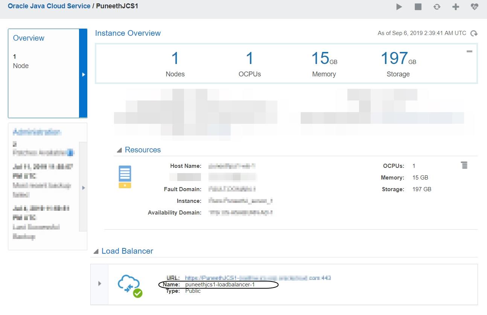Click the load balancer Type Public value
This screenshot has height=315, width=487.
click(x=193, y=291)
